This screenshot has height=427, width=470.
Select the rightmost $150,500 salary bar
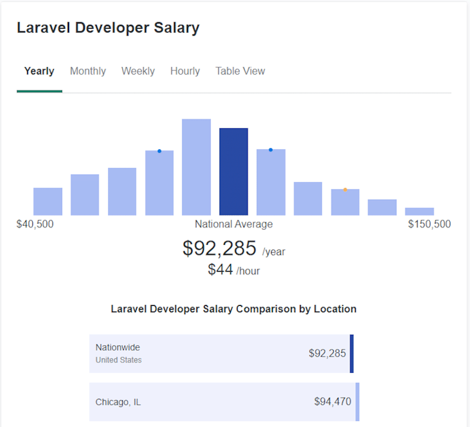pyautogui.click(x=419, y=211)
